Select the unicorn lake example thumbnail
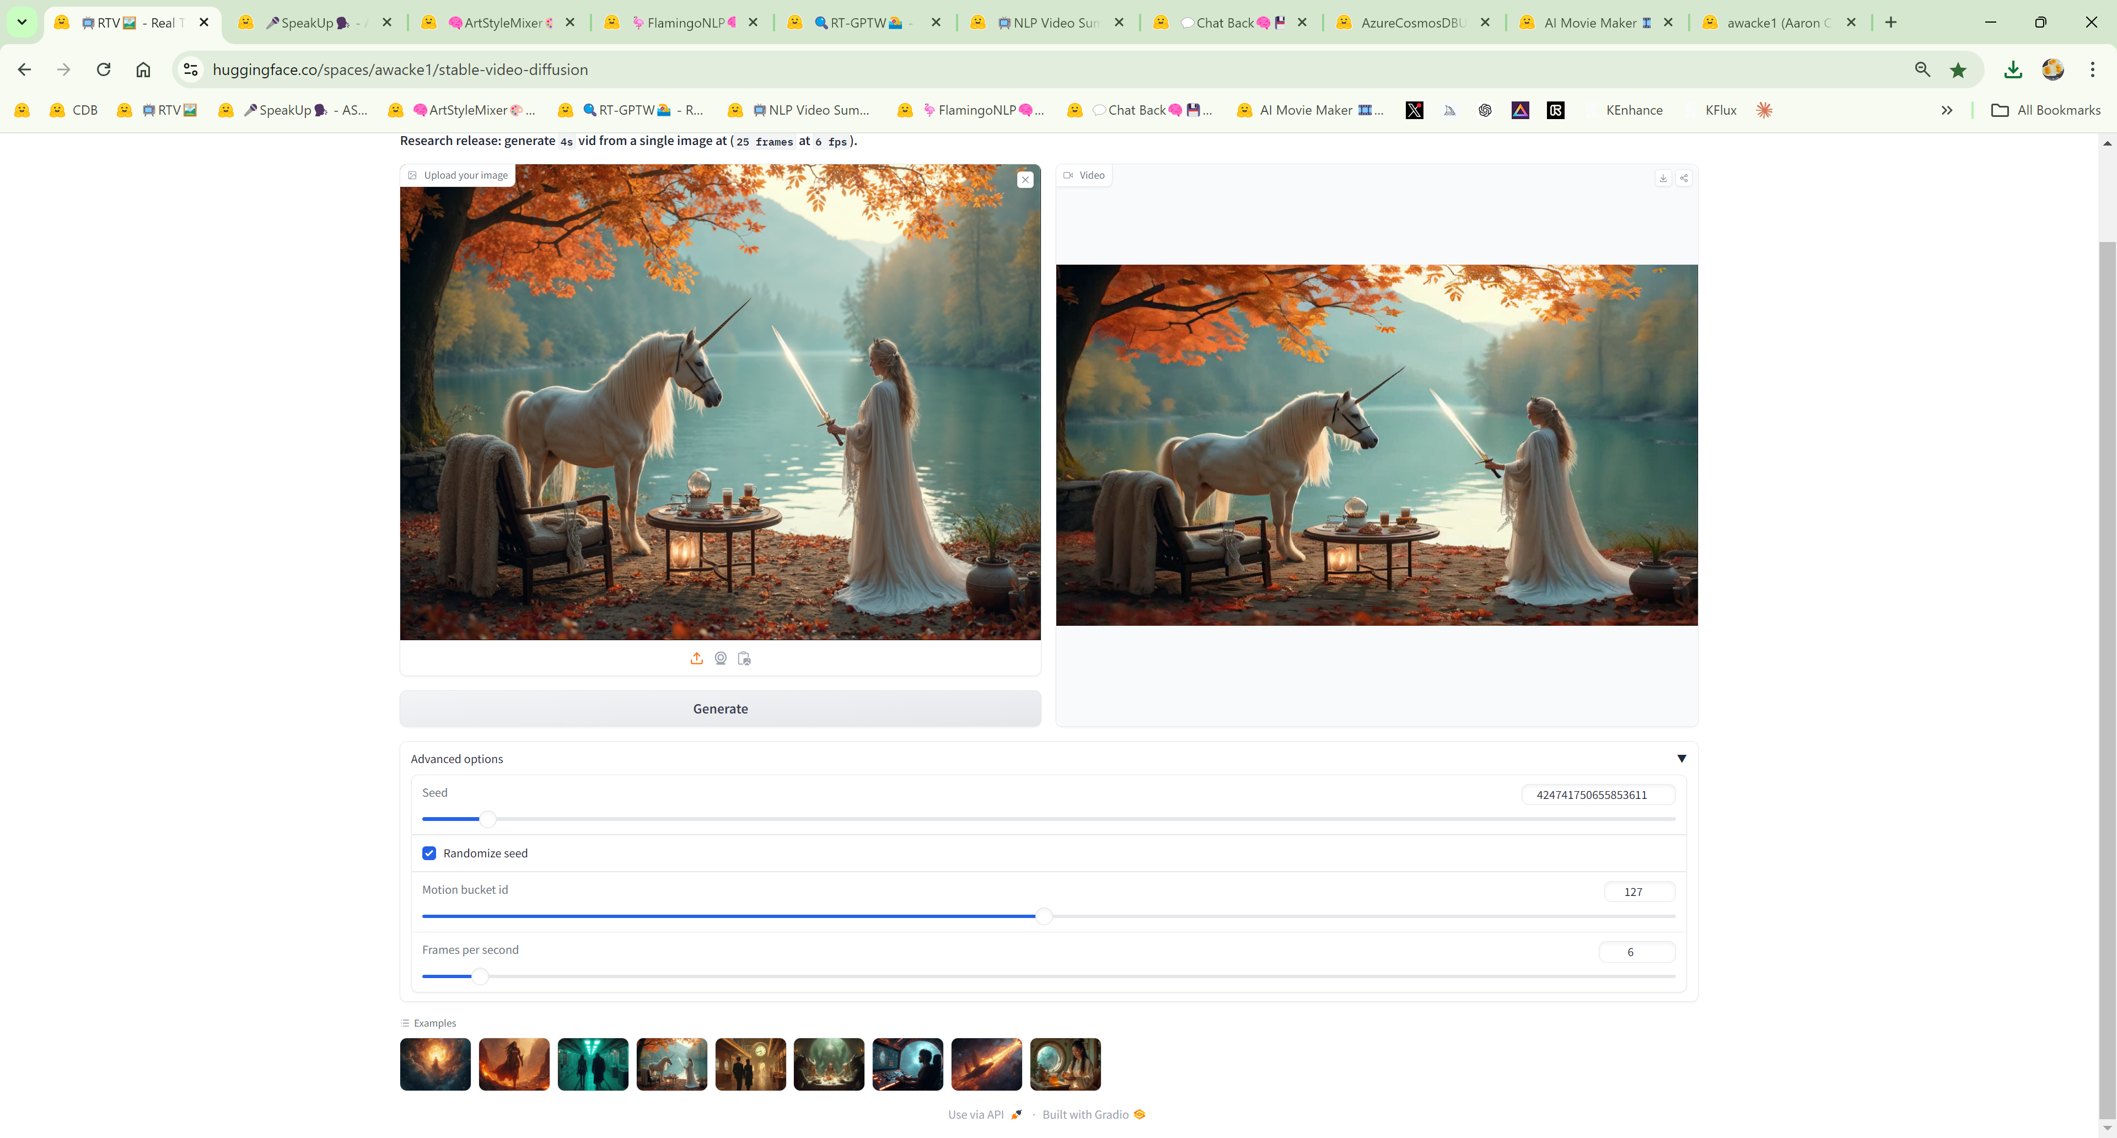 (671, 1064)
